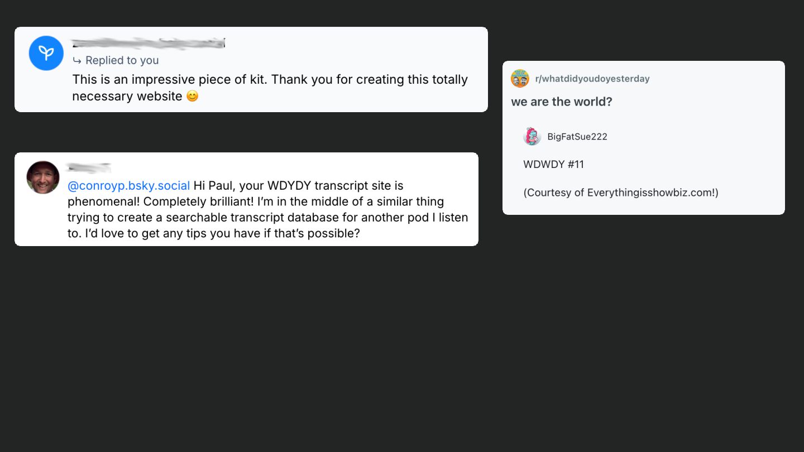The image size is (804, 452).
Task: Open the @conroyp.bsky.social mention link
Action: coord(129,185)
